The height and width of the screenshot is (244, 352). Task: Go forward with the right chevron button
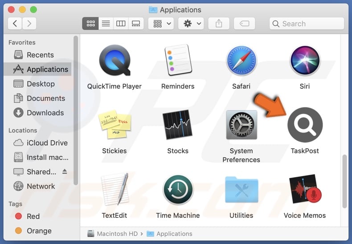point(29,23)
